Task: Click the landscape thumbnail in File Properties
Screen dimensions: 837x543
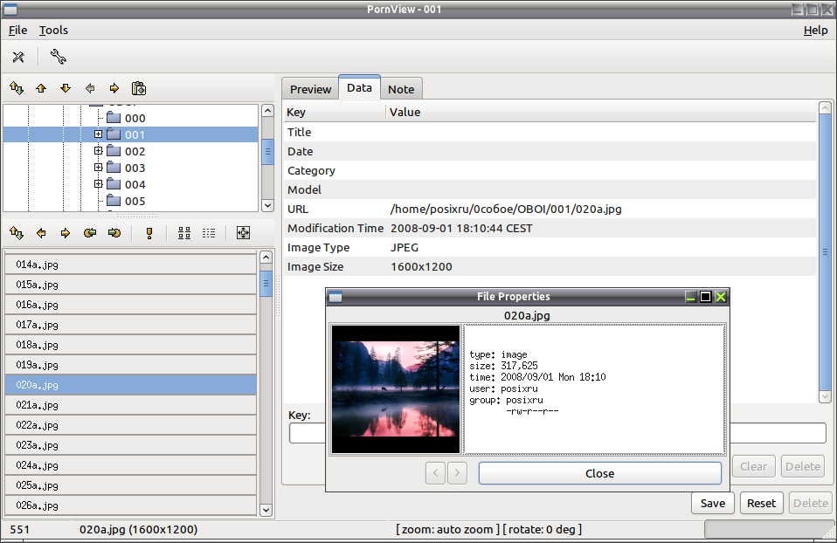Action: click(x=396, y=389)
